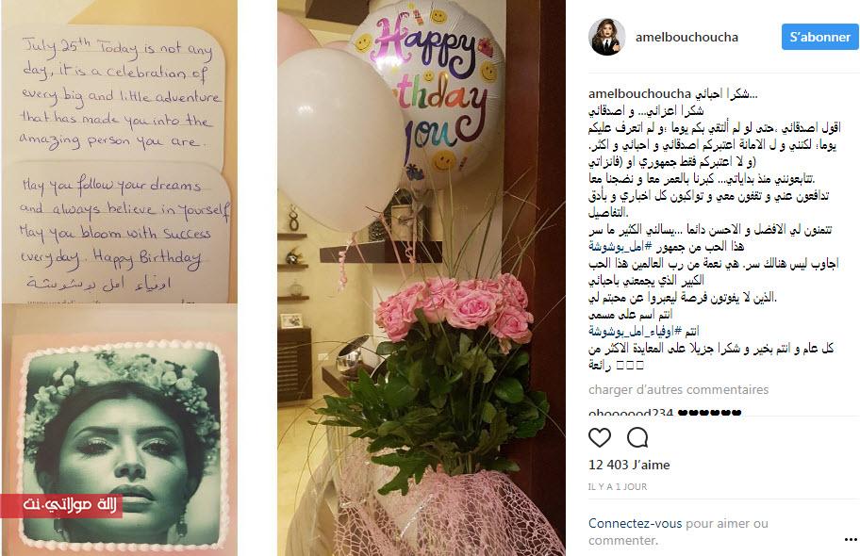860x556 pixels.
Task: Click amelbouchoucha username in the caption
Action: pyautogui.click(x=639, y=93)
